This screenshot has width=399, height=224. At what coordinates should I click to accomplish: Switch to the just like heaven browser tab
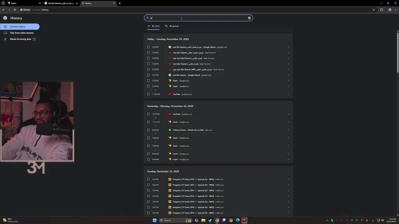pos(61,3)
